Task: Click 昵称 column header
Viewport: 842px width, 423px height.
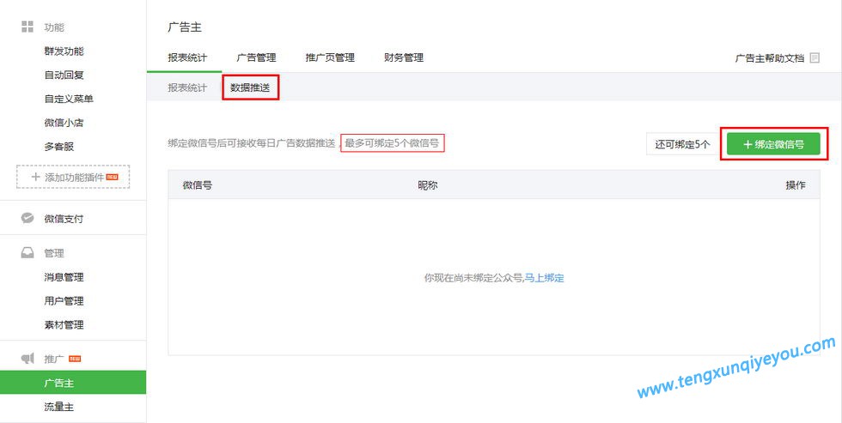Action: click(428, 185)
